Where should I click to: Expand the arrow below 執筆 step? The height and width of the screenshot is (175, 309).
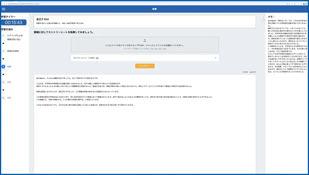(x=3, y=74)
